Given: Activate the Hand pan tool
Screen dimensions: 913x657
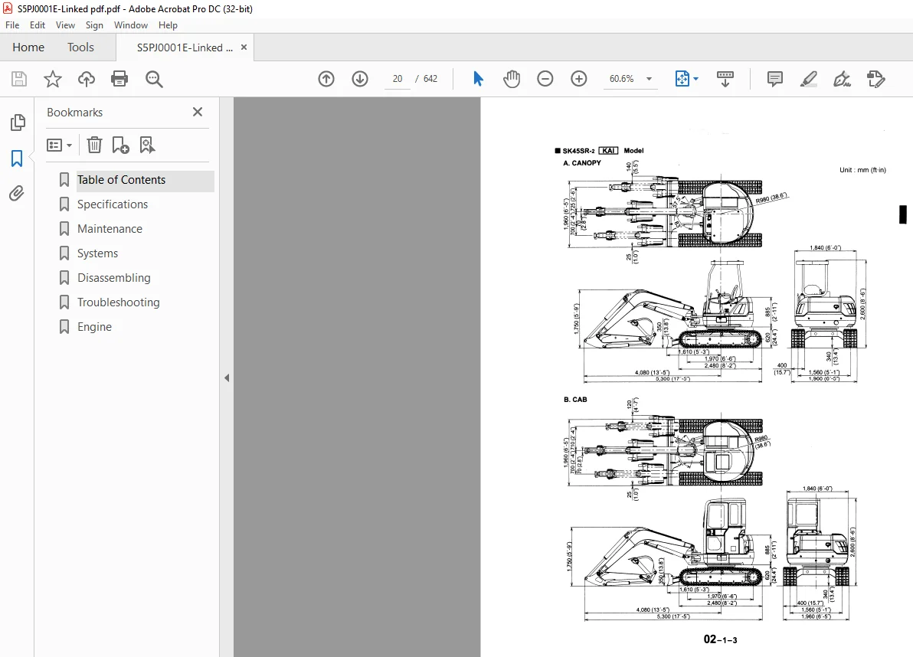Looking at the screenshot, I should click(511, 79).
